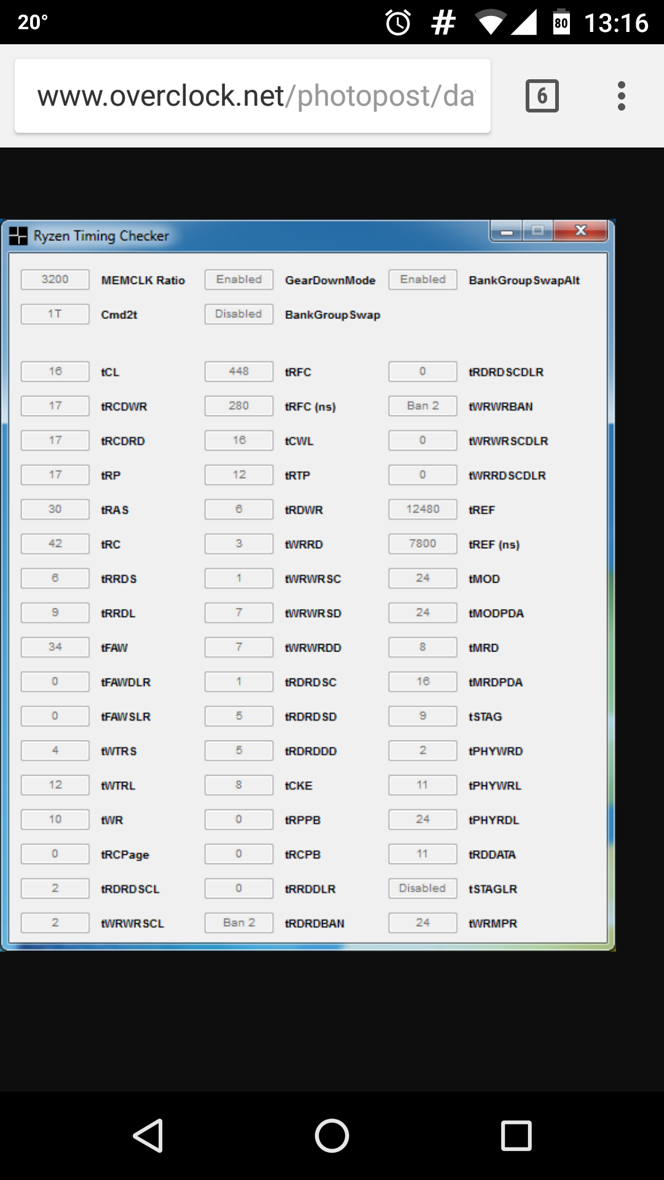Select the GearDownMode Enabled field
This screenshot has width=664, height=1180.
[x=239, y=280]
